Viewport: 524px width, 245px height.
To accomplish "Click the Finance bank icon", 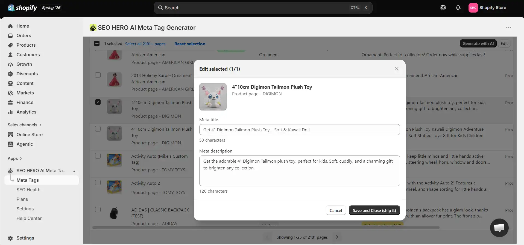I will point(10,103).
